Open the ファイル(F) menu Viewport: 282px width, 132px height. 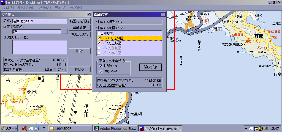(x=8, y=8)
